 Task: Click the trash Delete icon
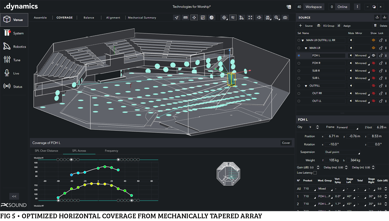(375, 26)
